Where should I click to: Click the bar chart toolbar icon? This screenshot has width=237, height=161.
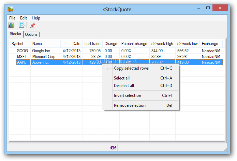click(x=11, y=25)
